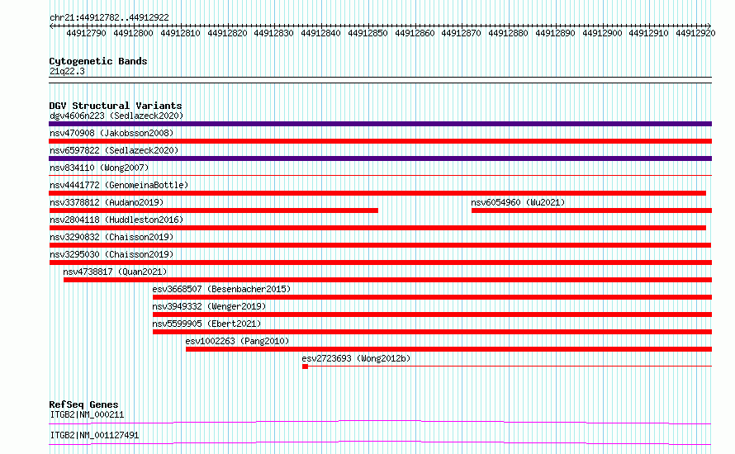Click the red nsv6054960 variant bar
This screenshot has height=454, width=735.
tap(591, 210)
